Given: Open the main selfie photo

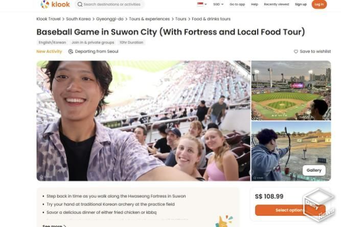Looking at the screenshot, I should coord(143,121).
